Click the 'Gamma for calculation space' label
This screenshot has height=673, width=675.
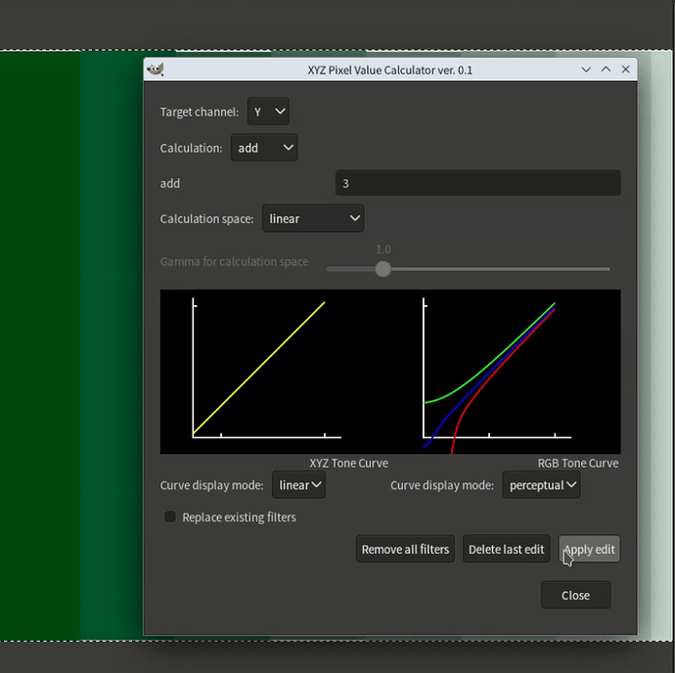tap(234, 262)
